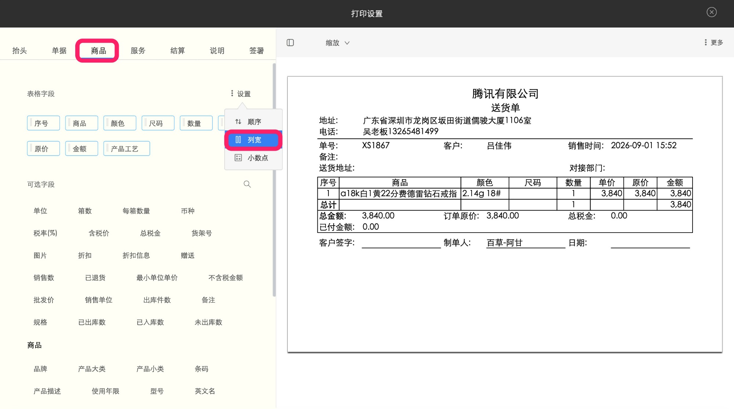Viewport: 734px width, 409px height.
Task: Open the 结算 tab
Action: click(x=178, y=51)
